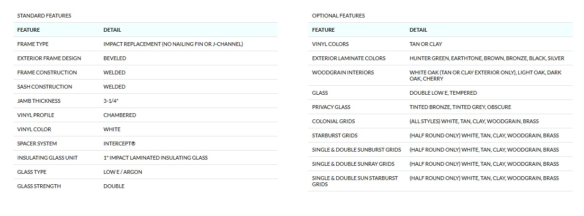This screenshot has width=584, height=216.
Task: Click the GLASS STRENGTH row label
Action: [x=39, y=186]
